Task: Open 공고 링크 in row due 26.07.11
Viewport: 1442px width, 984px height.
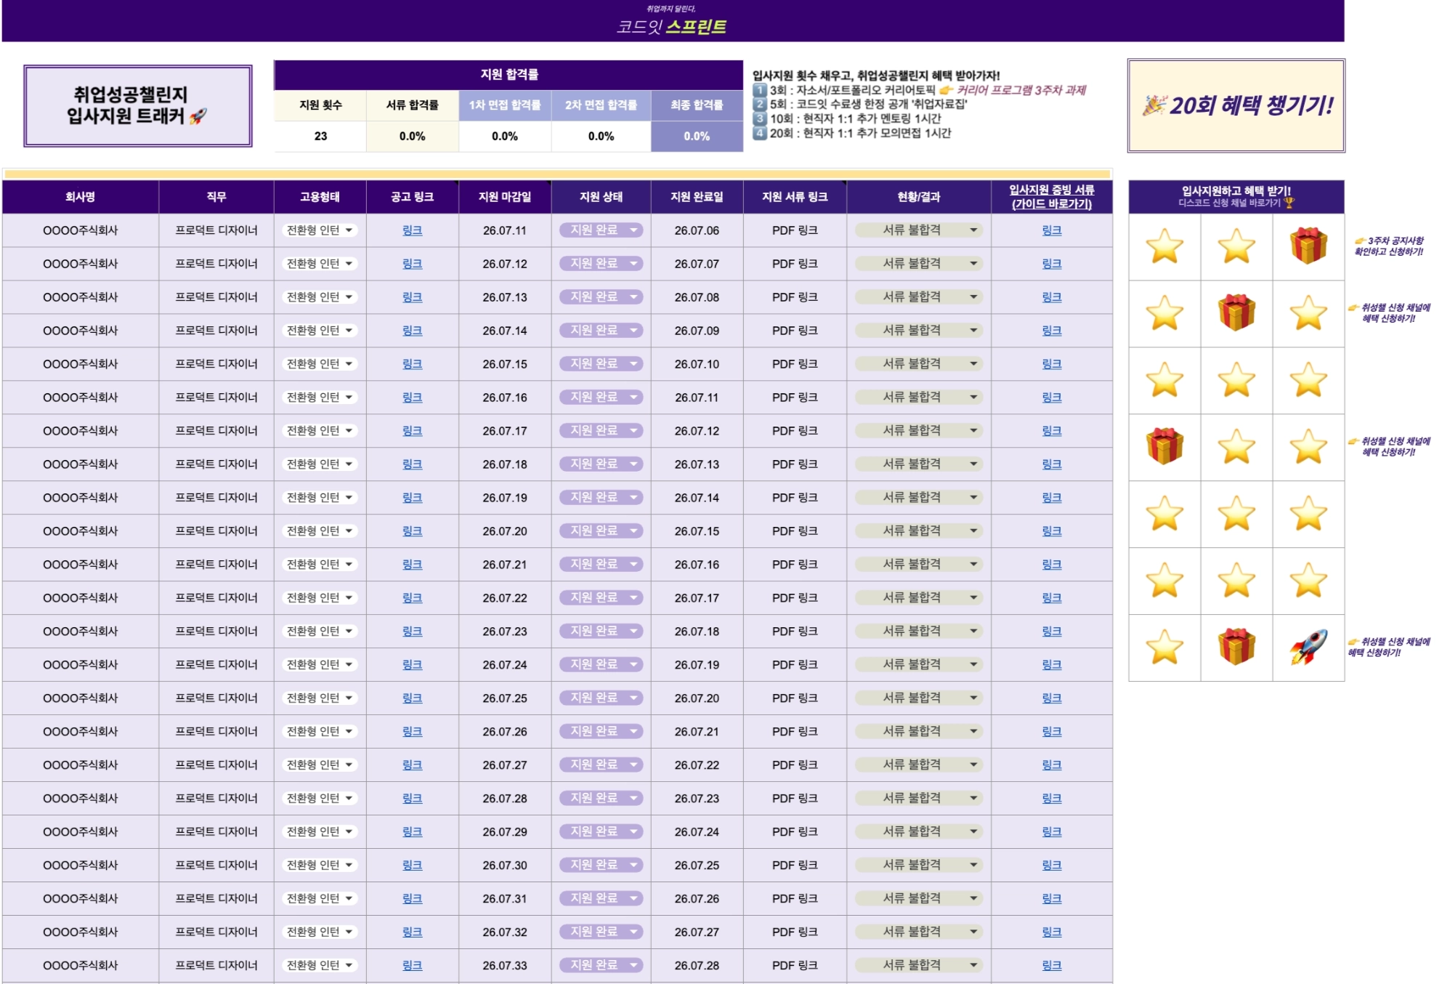Action: [x=412, y=230]
